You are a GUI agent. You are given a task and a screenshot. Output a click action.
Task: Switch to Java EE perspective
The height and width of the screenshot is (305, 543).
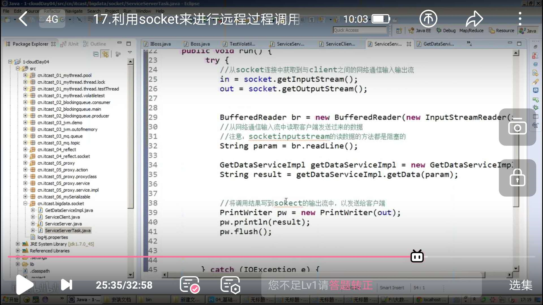pos(420,30)
